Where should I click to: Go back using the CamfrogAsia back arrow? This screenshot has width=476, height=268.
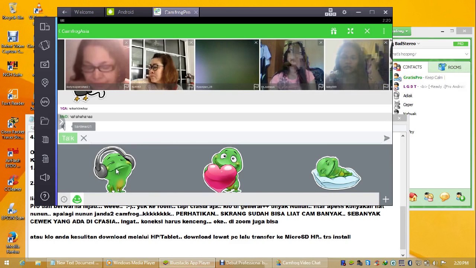click(x=59, y=31)
